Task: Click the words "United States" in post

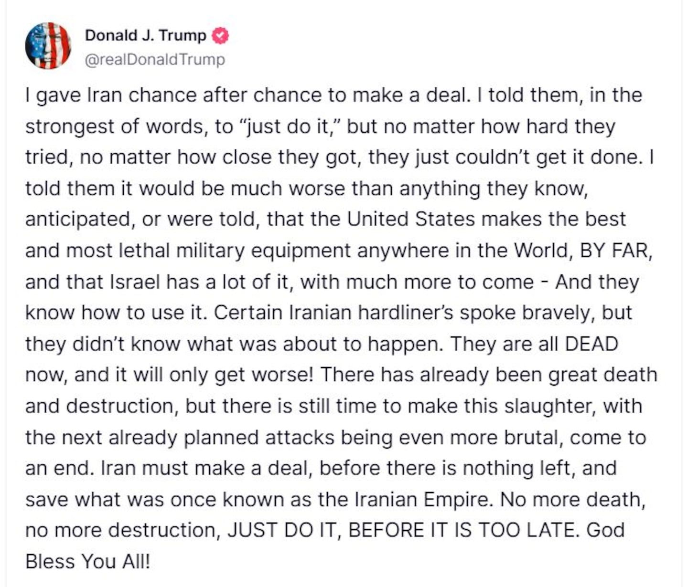Action: click(411, 220)
